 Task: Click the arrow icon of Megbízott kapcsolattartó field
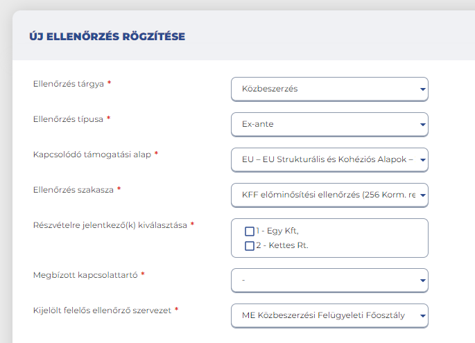422,281
